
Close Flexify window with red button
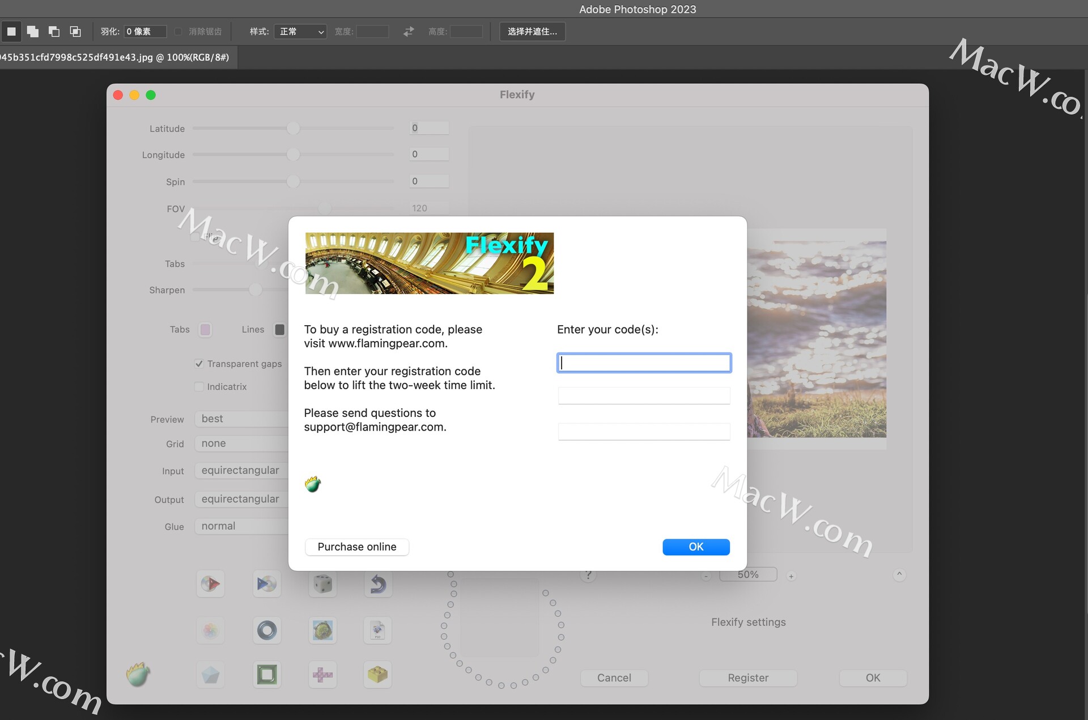click(118, 95)
